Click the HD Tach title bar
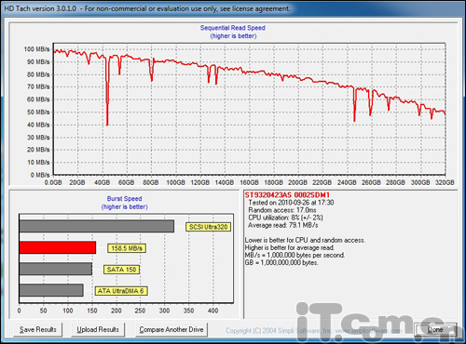 (x=233, y=8)
